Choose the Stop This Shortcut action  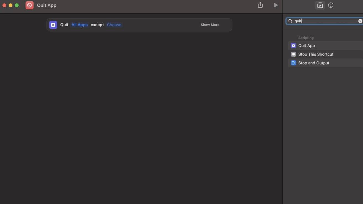[x=316, y=54]
